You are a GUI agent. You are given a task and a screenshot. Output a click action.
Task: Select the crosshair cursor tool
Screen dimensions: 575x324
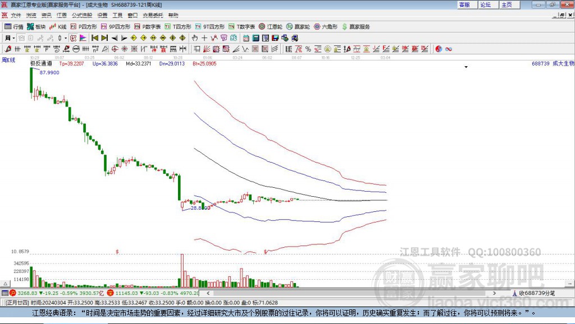[204, 38]
